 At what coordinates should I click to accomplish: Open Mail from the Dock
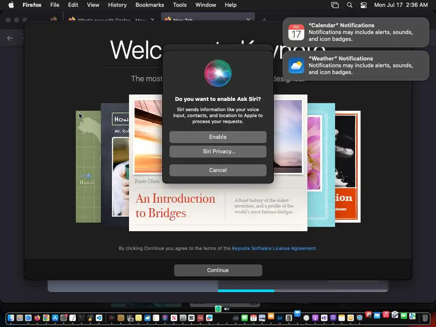tap(377, 316)
